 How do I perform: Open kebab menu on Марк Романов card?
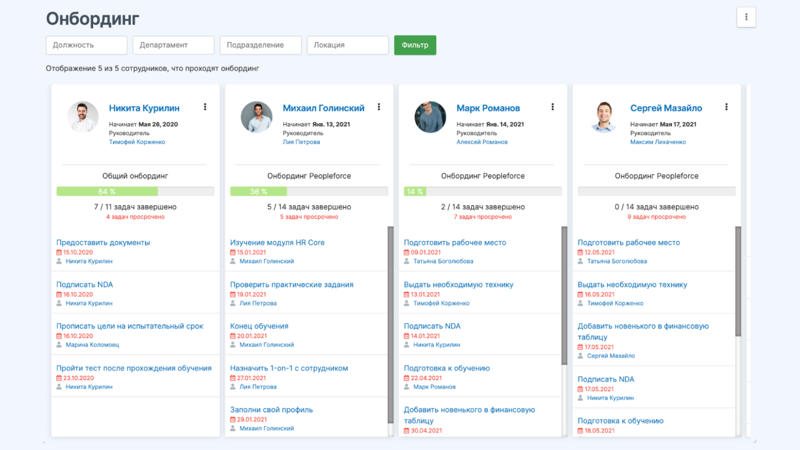[x=552, y=107]
